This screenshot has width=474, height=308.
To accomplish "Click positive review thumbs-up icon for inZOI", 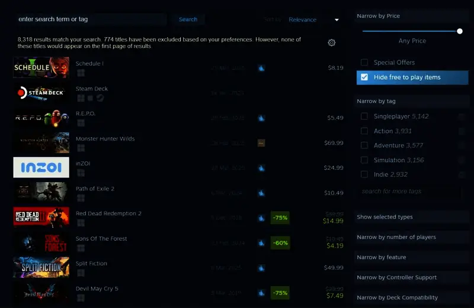I will (261, 168).
